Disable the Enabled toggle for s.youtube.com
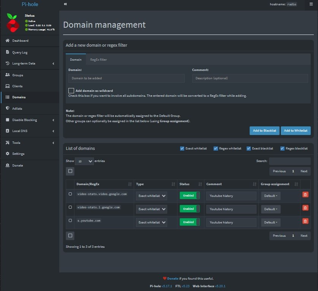 (x=190, y=222)
